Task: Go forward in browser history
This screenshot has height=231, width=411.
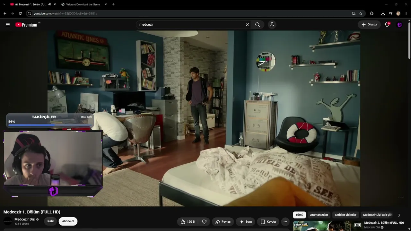Action: (x=13, y=13)
